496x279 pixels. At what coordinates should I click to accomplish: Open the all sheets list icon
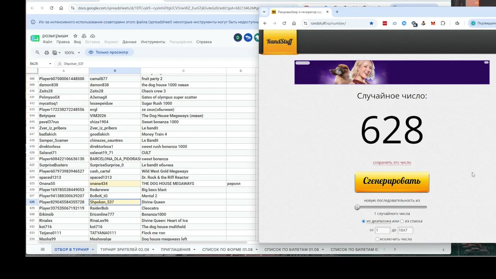[43, 250]
